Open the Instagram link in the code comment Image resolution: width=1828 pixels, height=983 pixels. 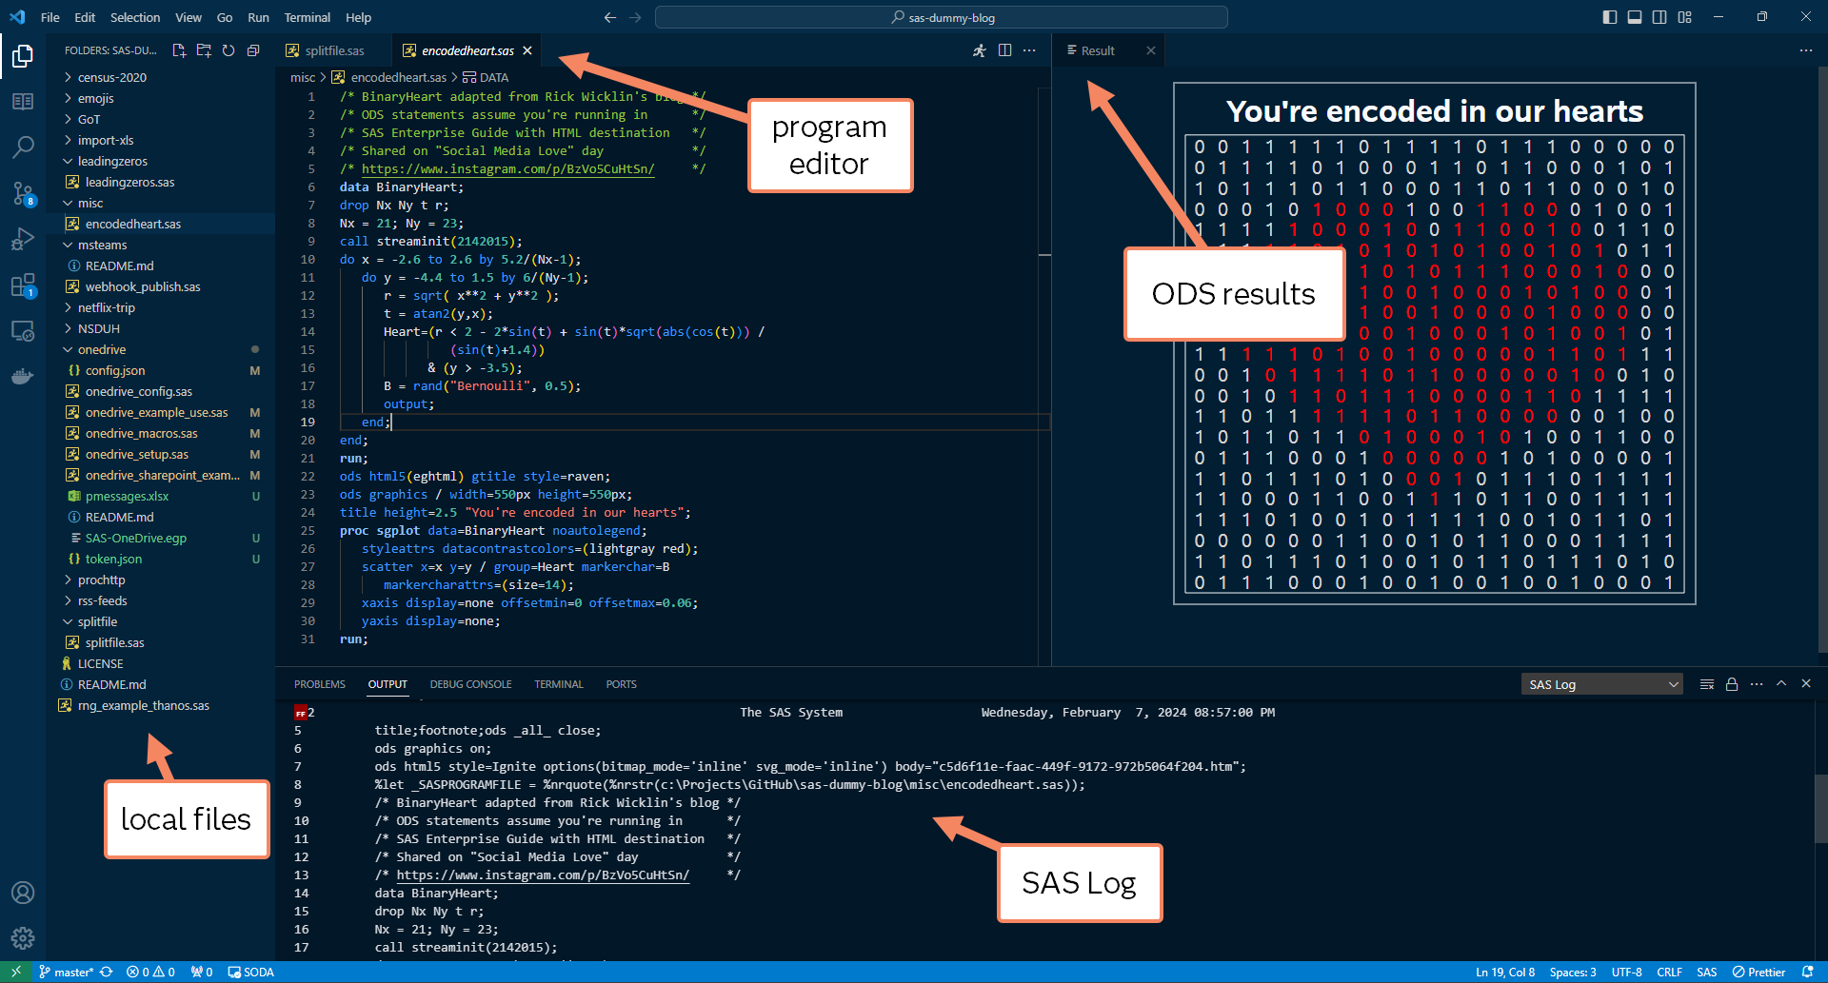507,168
